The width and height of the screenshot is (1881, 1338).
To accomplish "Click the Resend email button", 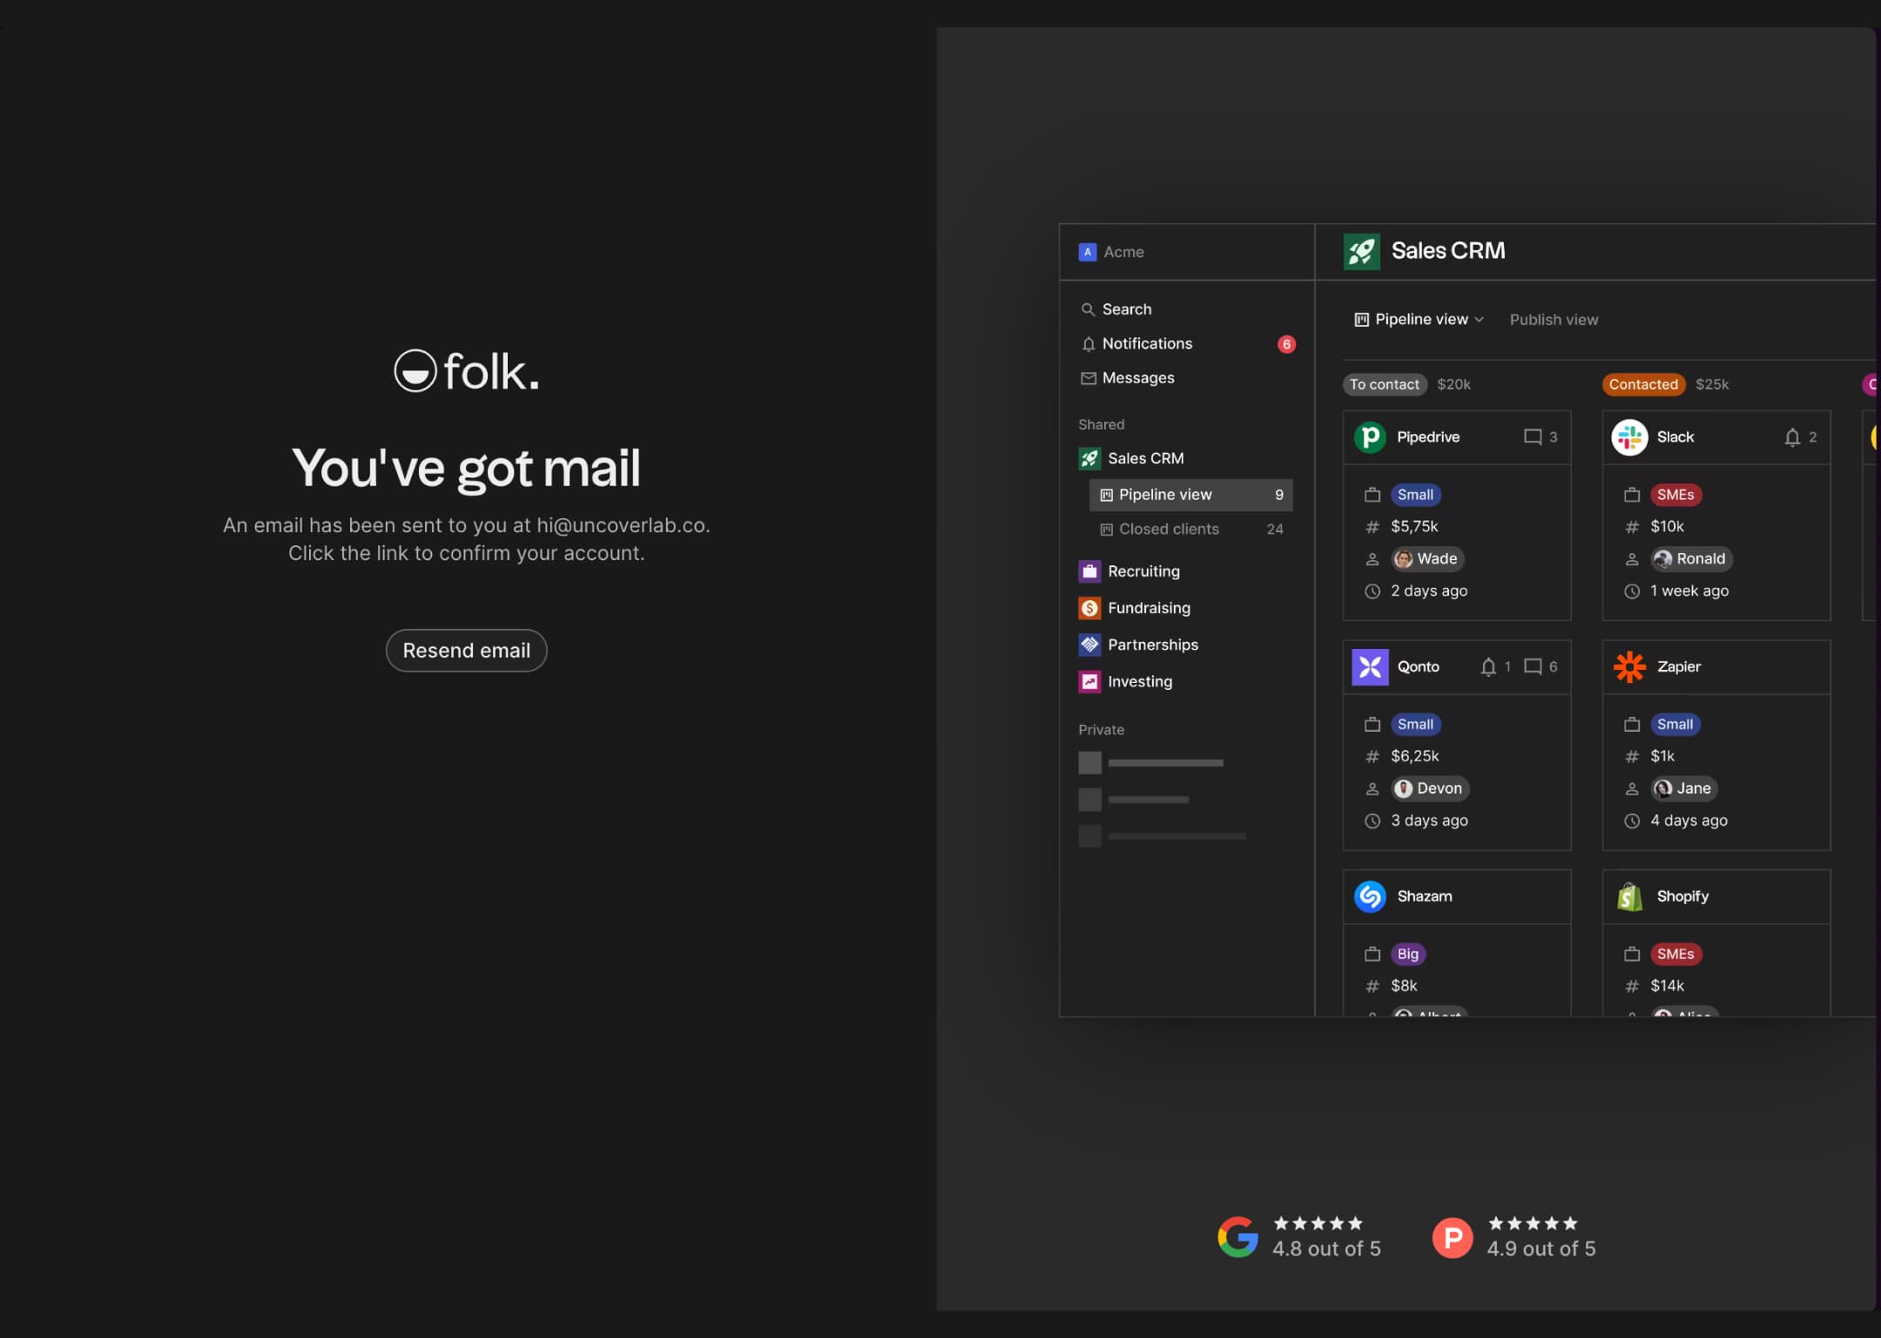I will [x=466, y=650].
